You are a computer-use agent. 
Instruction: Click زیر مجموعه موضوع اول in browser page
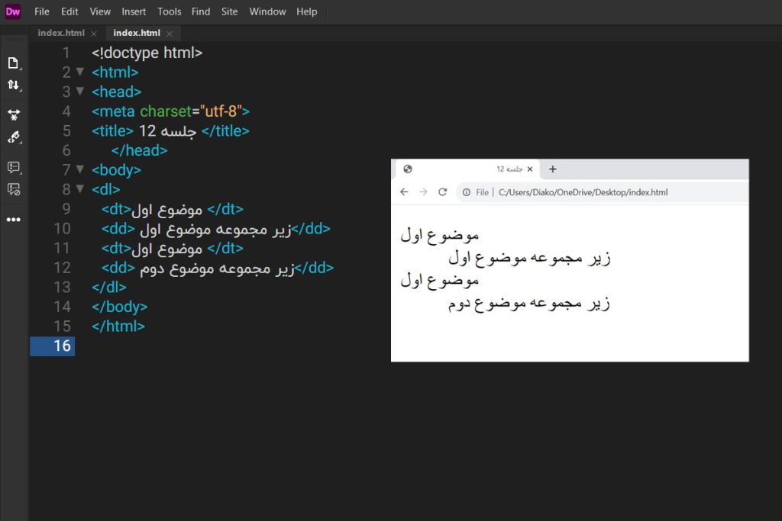[529, 258]
